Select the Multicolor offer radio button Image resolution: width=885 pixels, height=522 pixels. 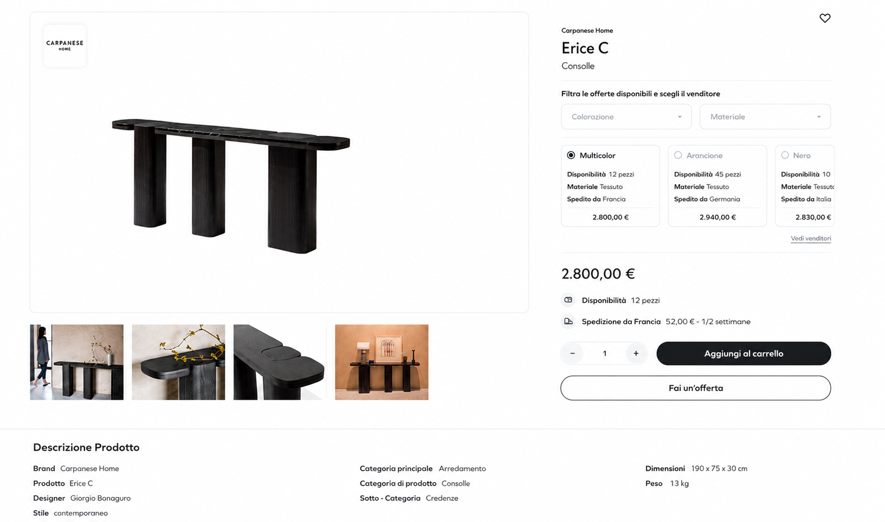(x=571, y=156)
